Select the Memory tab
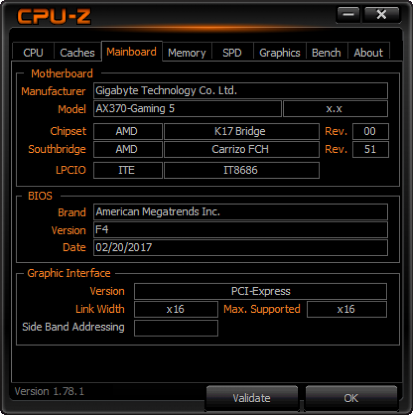 pos(187,52)
